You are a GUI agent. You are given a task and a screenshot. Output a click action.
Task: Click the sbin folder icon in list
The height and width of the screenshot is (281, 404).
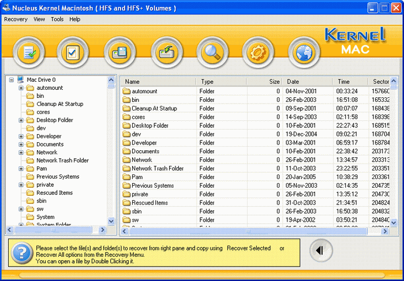126,211
